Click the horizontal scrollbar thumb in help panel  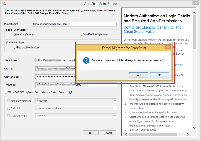[153, 134]
